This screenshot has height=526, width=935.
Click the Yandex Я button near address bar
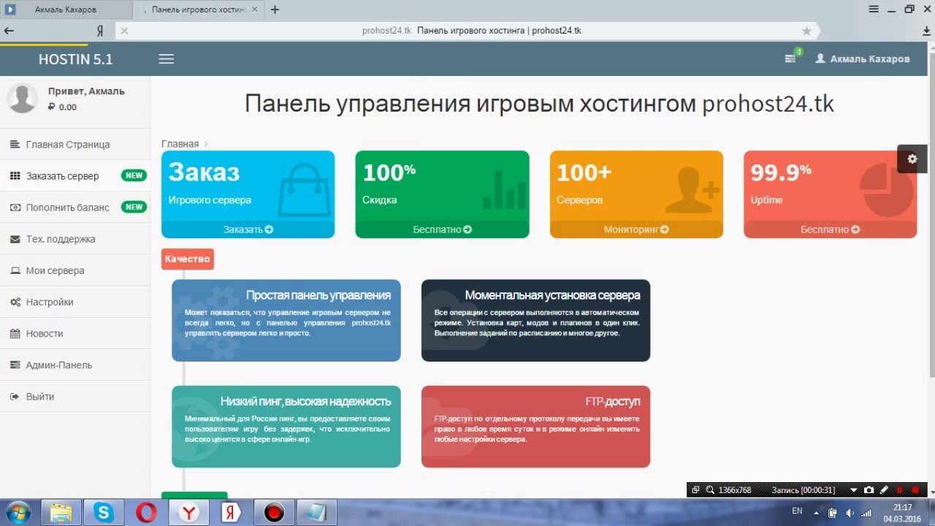click(x=100, y=31)
